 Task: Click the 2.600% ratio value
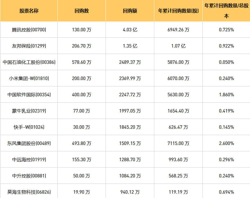[x=227, y=143]
